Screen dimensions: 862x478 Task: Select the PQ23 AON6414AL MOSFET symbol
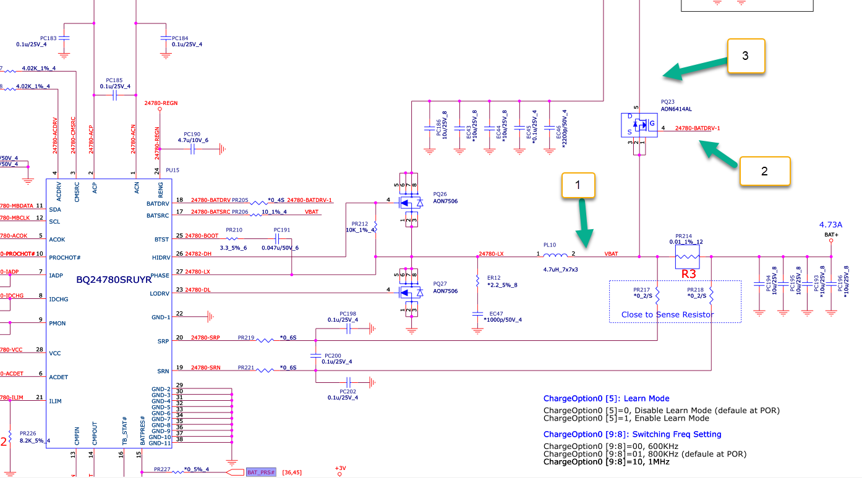(x=639, y=125)
